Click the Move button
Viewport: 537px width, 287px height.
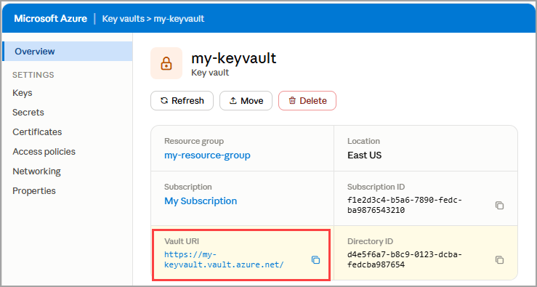246,101
